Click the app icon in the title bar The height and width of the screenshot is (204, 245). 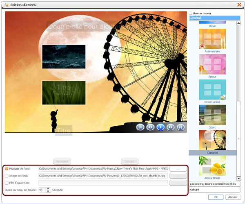pyautogui.click(x=7, y=5)
